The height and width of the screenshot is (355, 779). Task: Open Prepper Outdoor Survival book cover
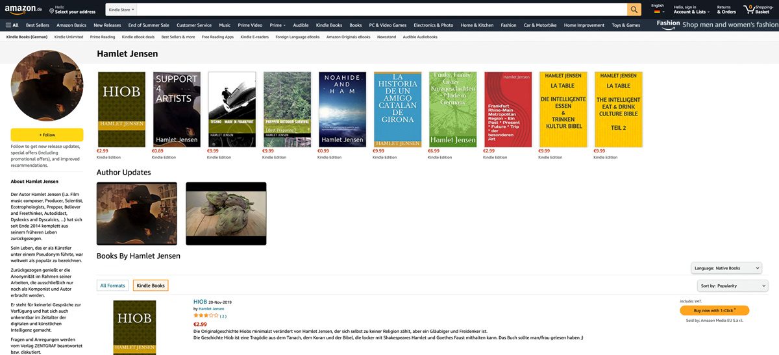tap(287, 110)
